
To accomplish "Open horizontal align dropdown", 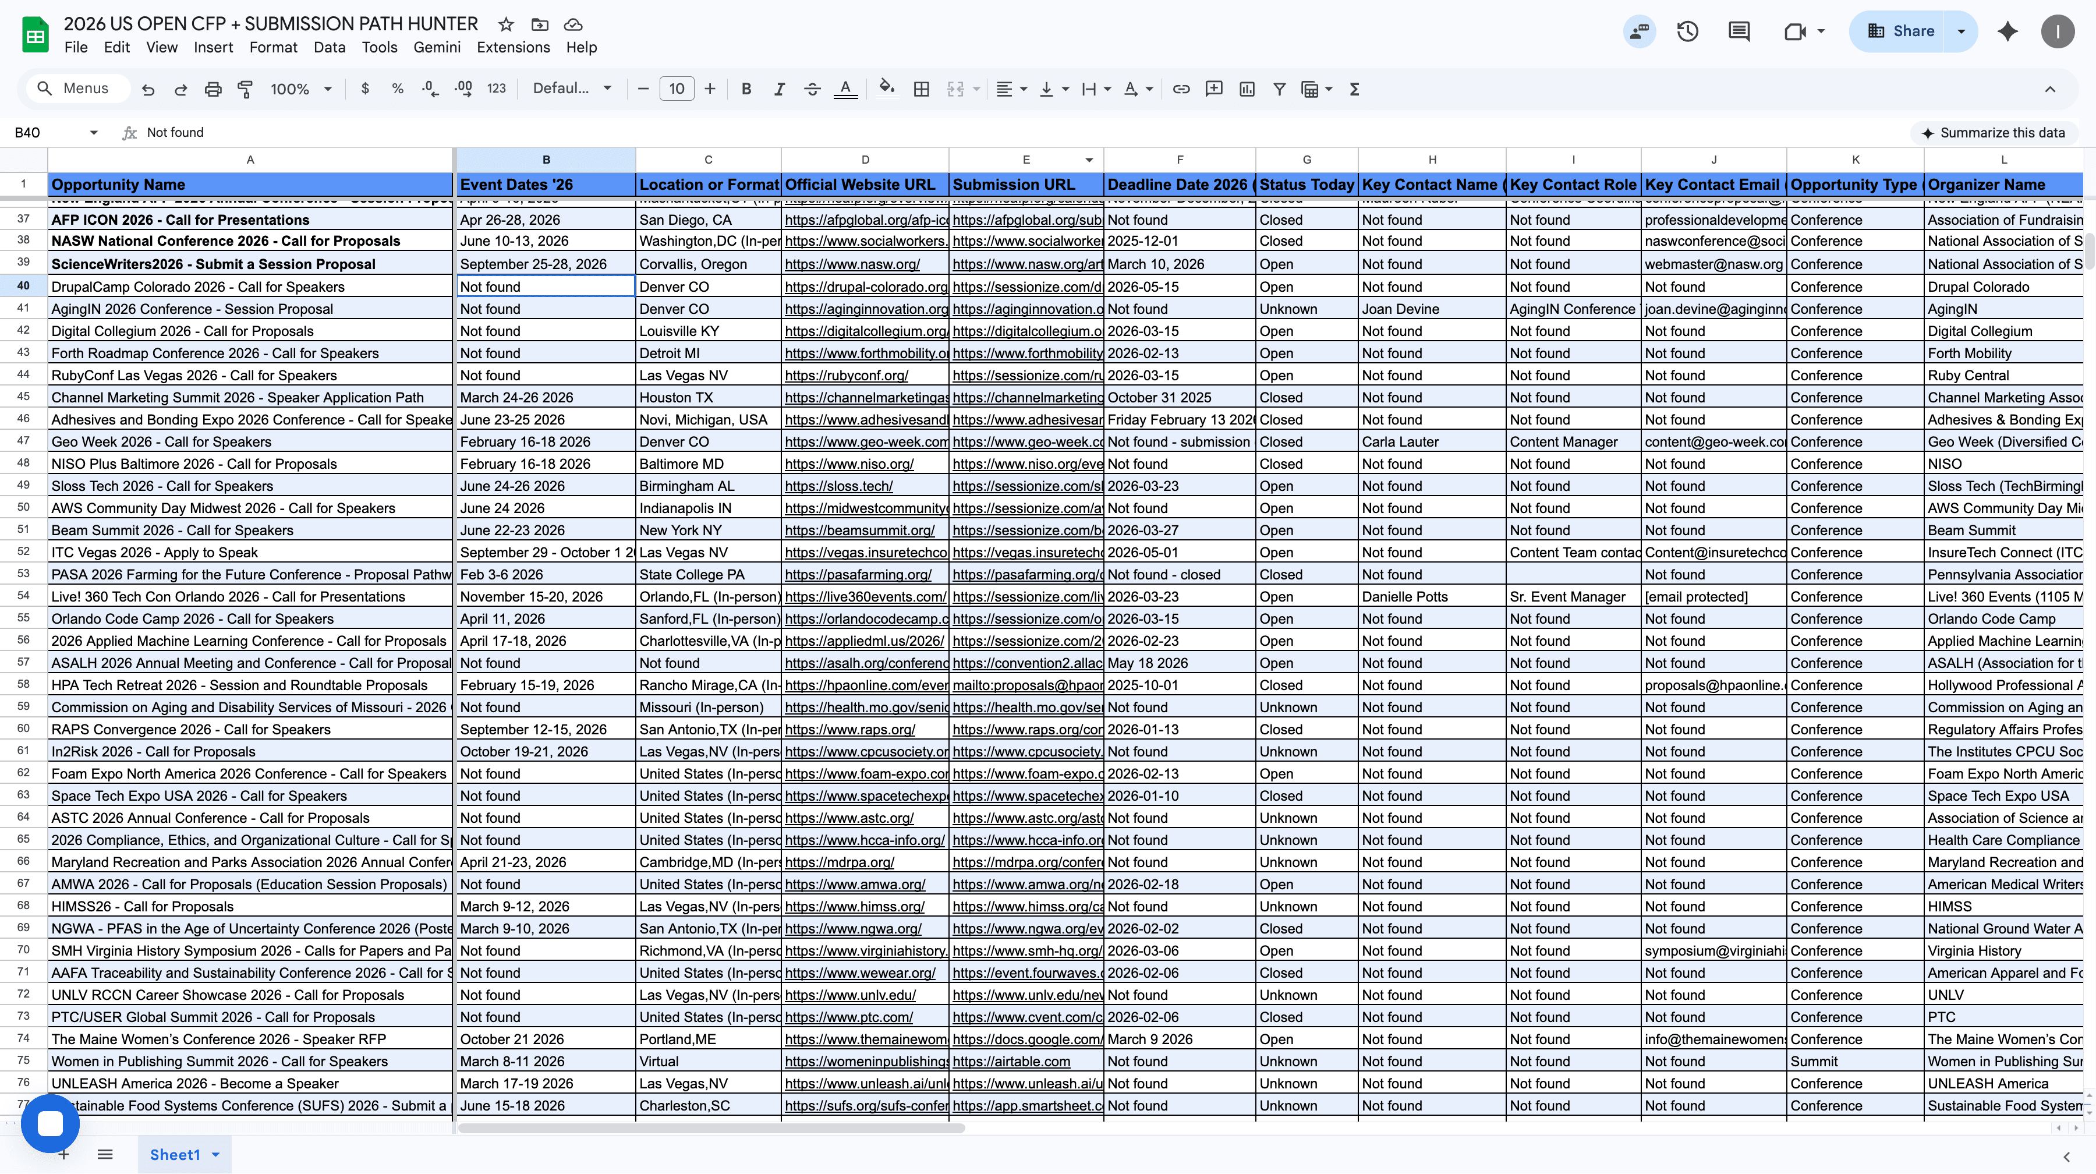I will click(x=1011, y=90).
